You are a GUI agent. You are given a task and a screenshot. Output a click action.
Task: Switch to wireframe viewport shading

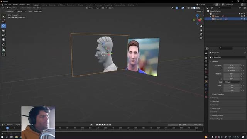192,8
